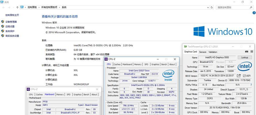Open 高级系统设置 in the sidebar
The width and height of the screenshot is (256, 115).
pos(12,36)
